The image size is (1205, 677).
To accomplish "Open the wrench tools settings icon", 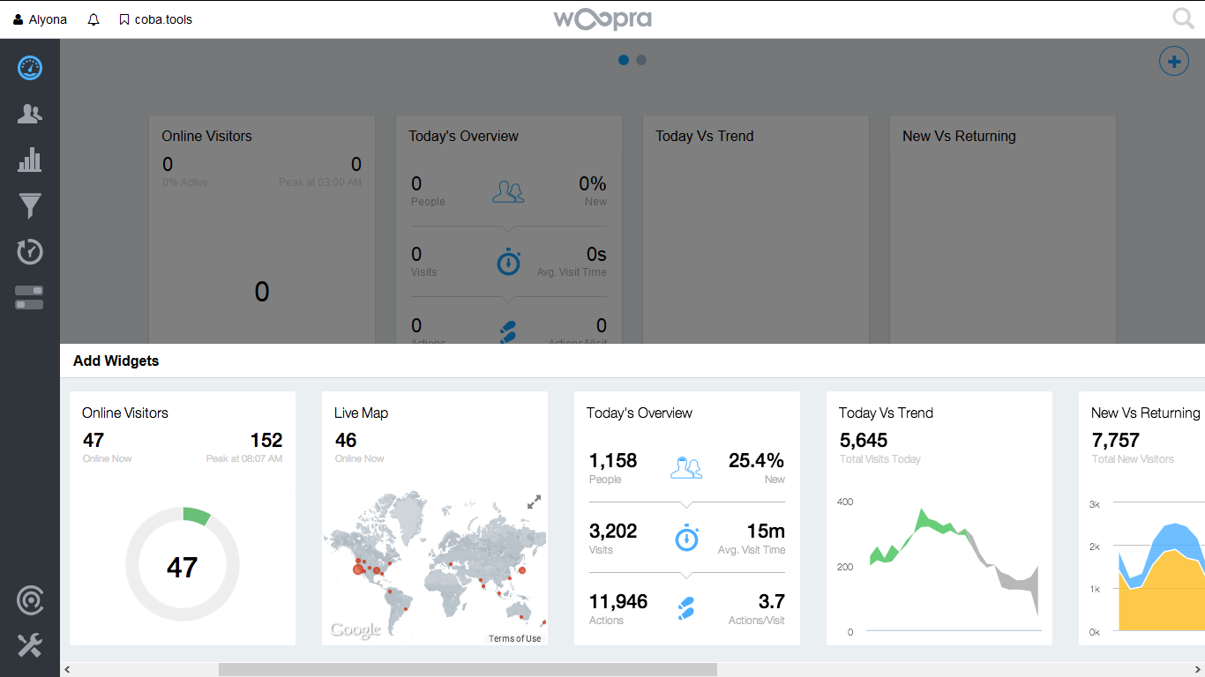I will 30,645.
